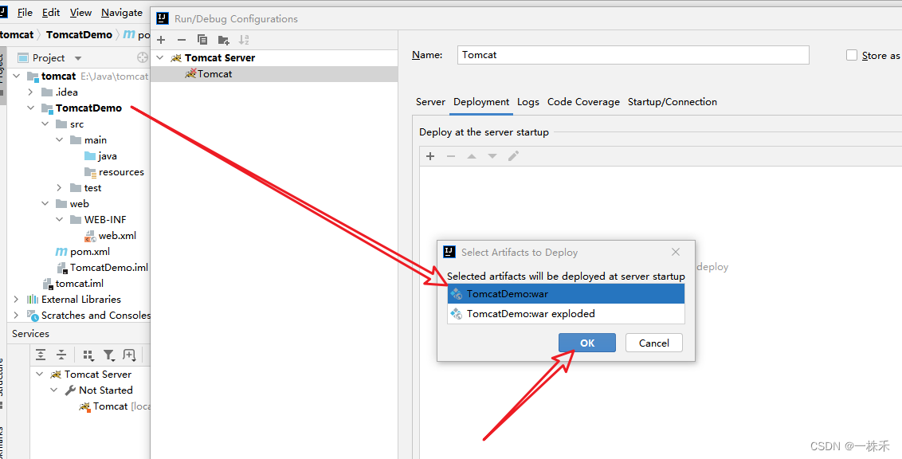Image resolution: width=902 pixels, height=459 pixels.
Task: Copy the selected run configuration
Action: pos(202,40)
